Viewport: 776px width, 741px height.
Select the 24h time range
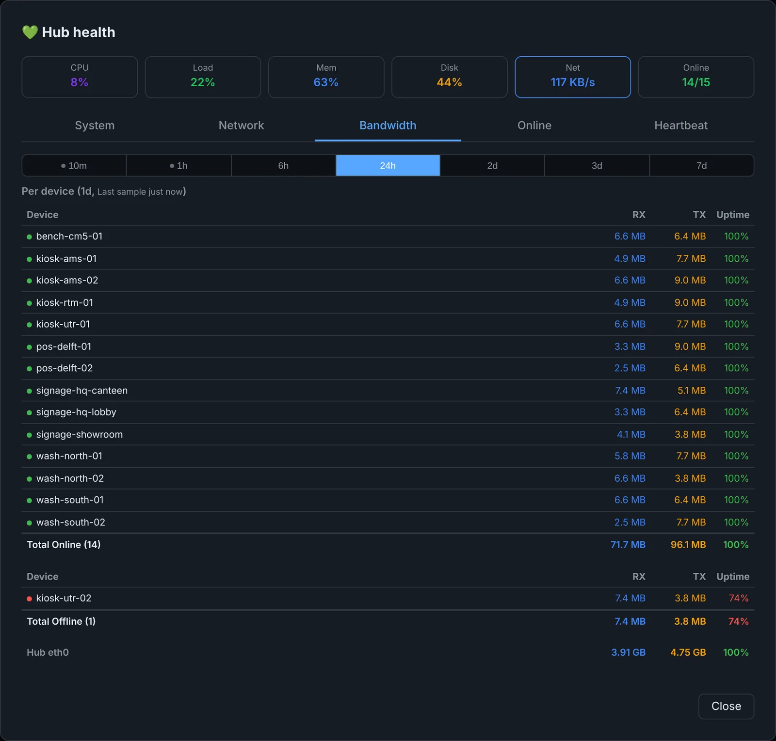click(x=388, y=166)
